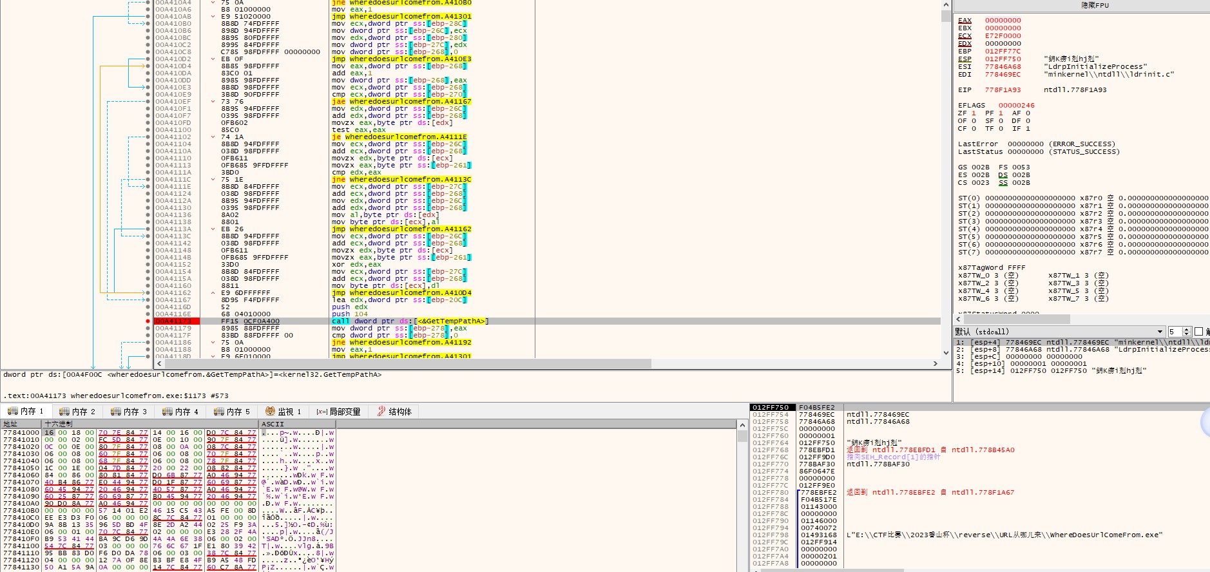Click the breakpoint dot at 00A41173
This screenshot has height=572, width=1210.
tap(148, 321)
